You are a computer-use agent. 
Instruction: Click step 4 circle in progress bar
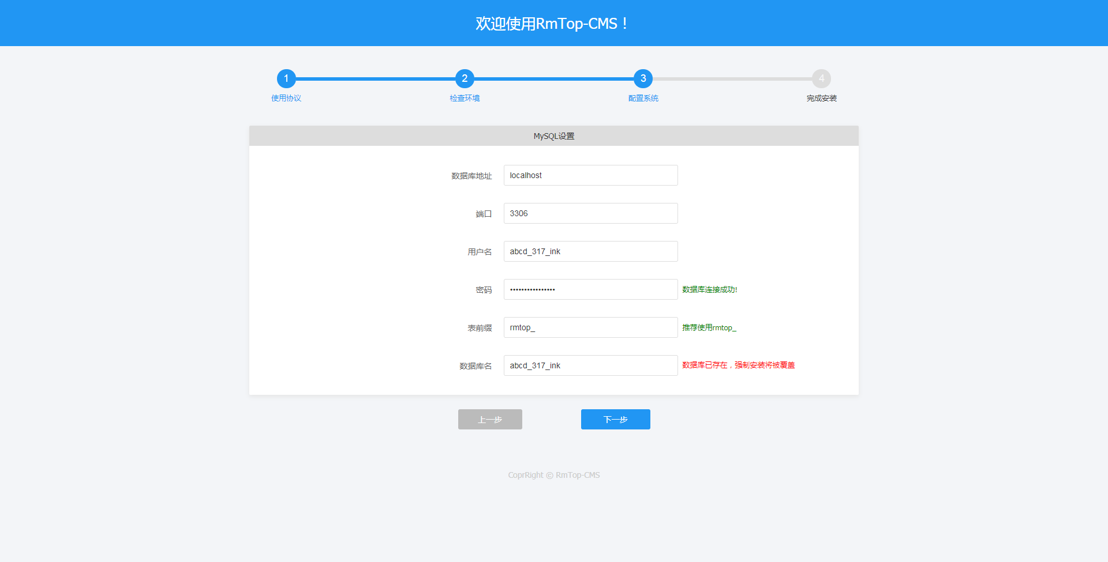point(821,78)
